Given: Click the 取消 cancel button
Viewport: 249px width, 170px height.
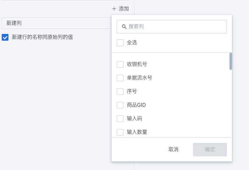Looking at the screenshot, I should 173,150.
